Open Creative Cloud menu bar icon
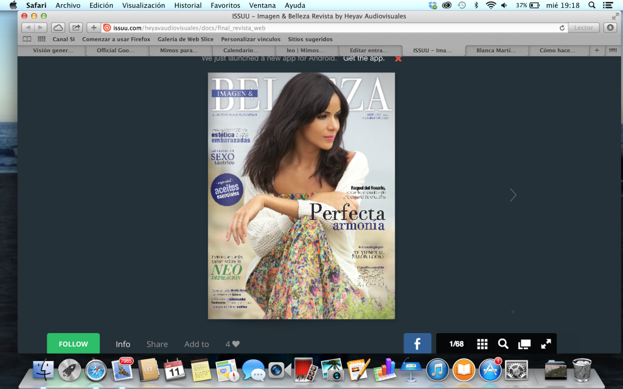Image resolution: width=623 pixels, height=389 pixels. (447, 5)
